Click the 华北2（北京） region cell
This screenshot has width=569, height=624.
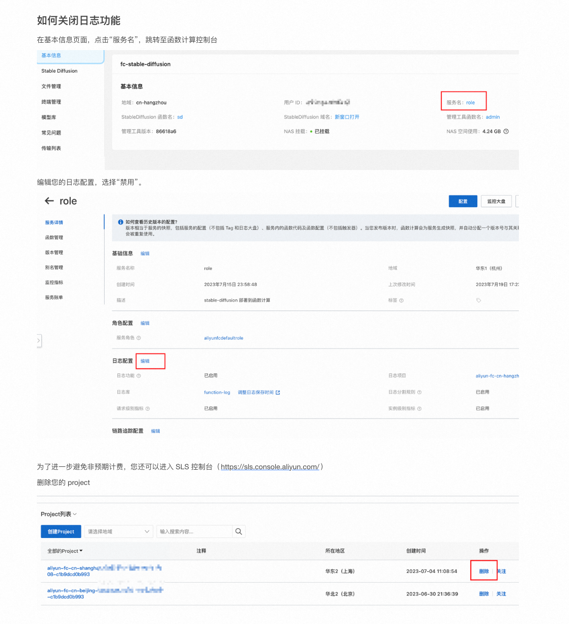click(340, 594)
